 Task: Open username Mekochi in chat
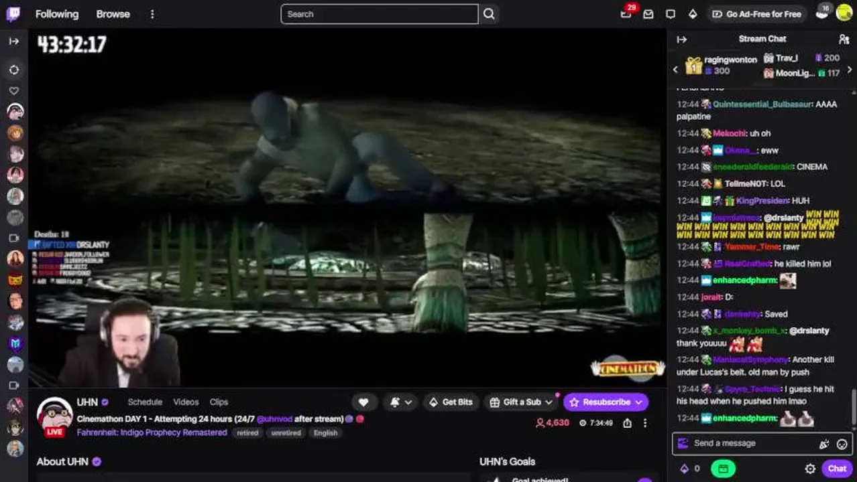(730, 134)
